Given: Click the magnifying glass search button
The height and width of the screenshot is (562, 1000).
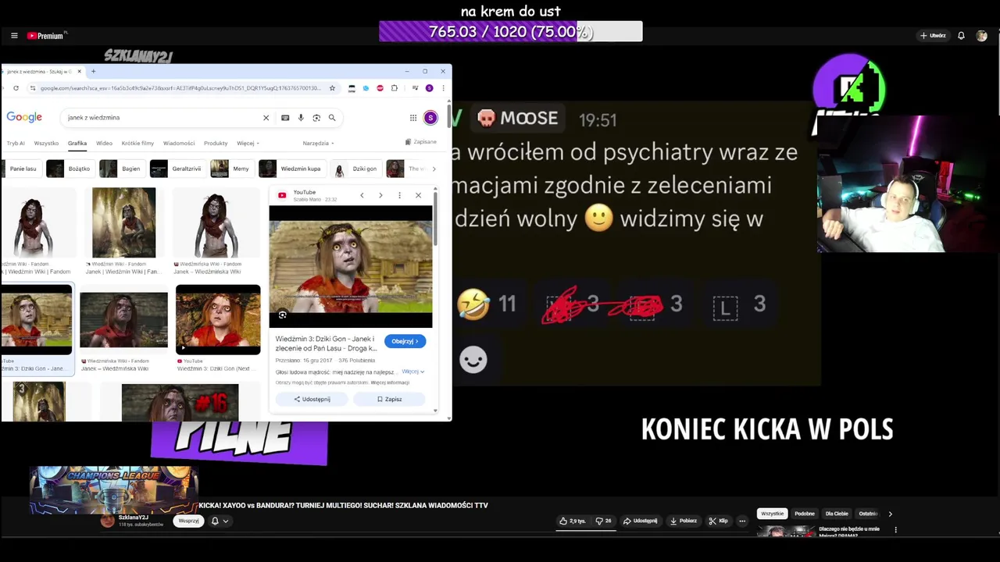Looking at the screenshot, I should (x=332, y=118).
